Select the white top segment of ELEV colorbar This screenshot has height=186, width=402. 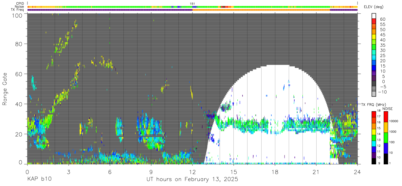click(x=374, y=16)
